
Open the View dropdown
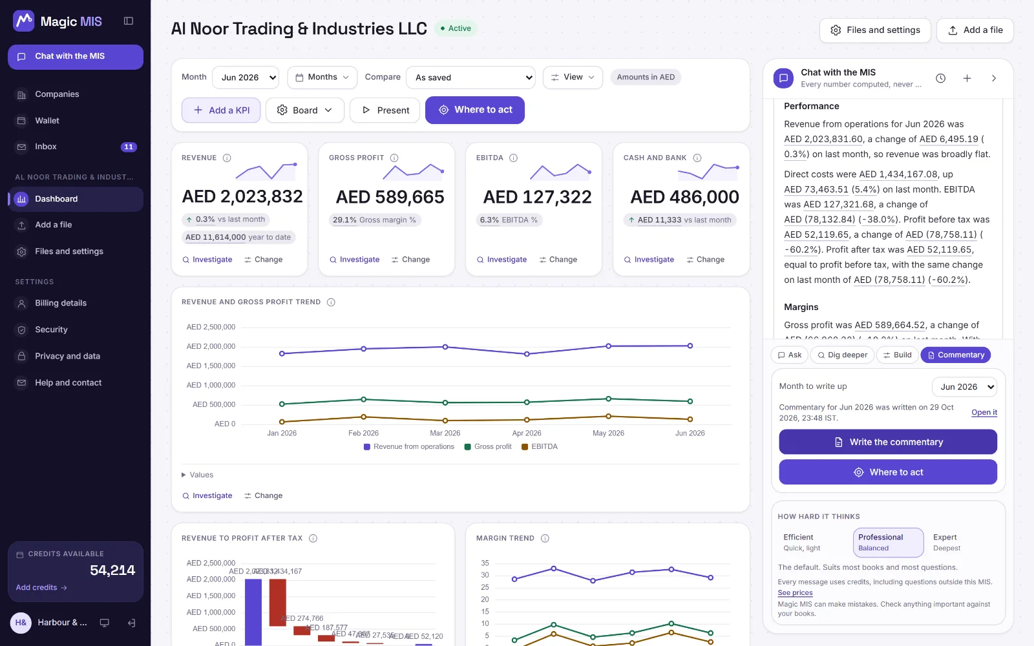tap(573, 78)
